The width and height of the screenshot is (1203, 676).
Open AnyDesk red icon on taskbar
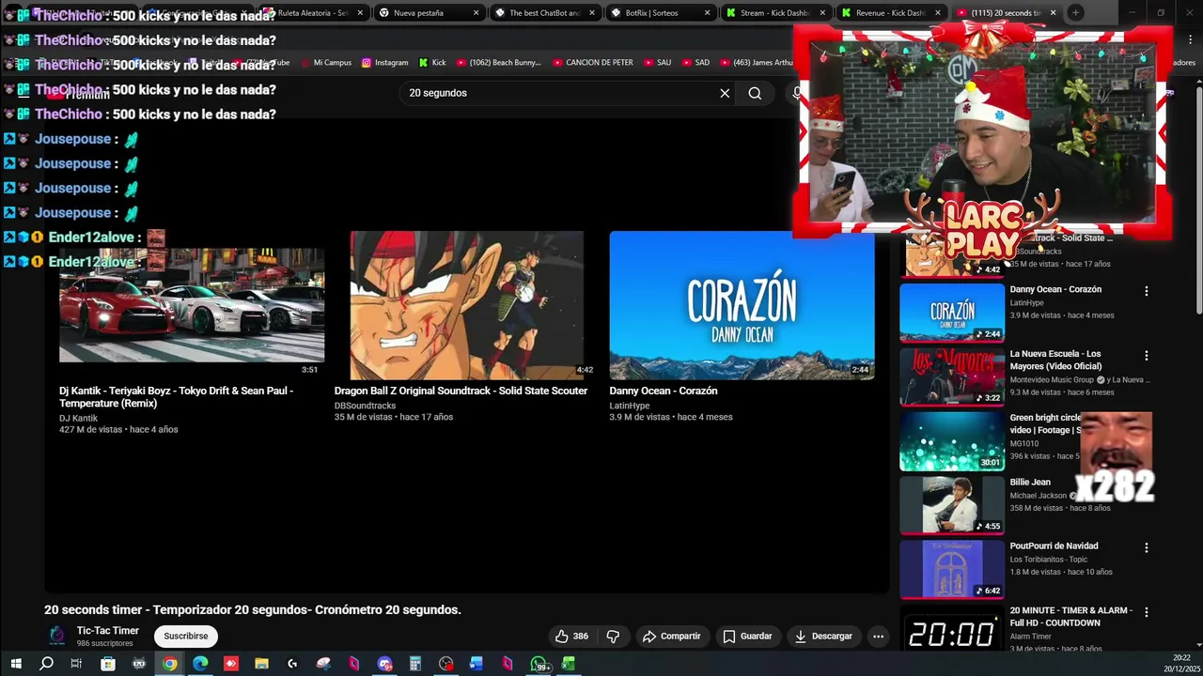(231, 664)
